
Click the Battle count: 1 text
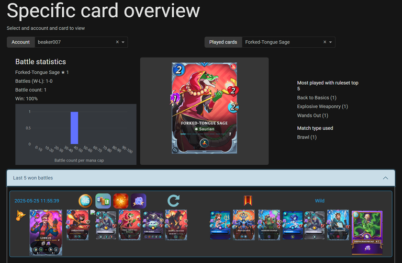(x=31, y=90)
